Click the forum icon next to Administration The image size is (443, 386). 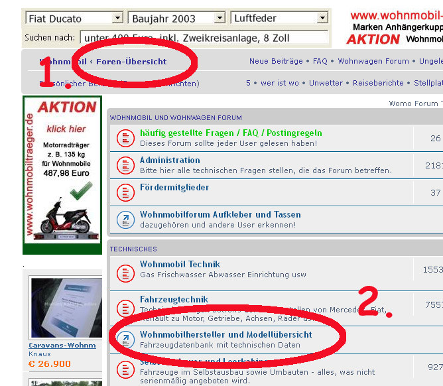125,165
